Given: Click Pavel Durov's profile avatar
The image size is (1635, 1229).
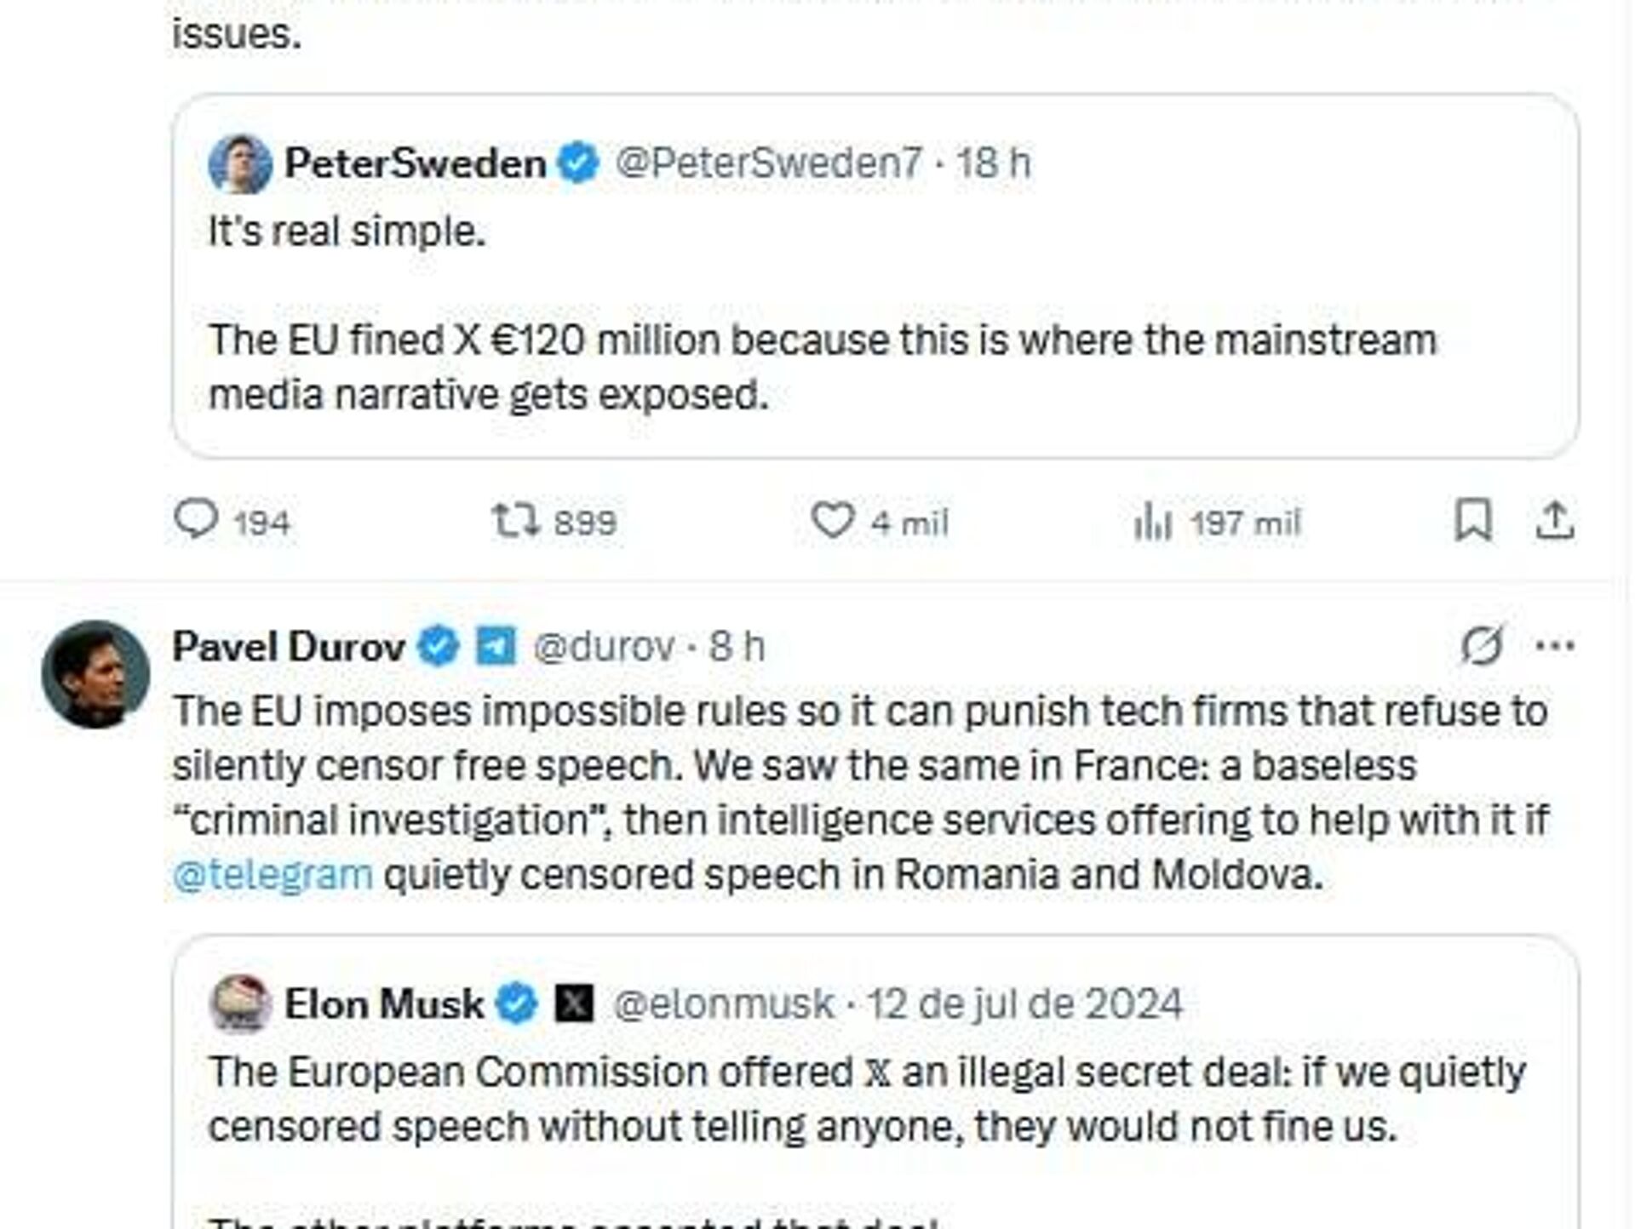Looking at the screenshot, I should click(x=95, y=674).
